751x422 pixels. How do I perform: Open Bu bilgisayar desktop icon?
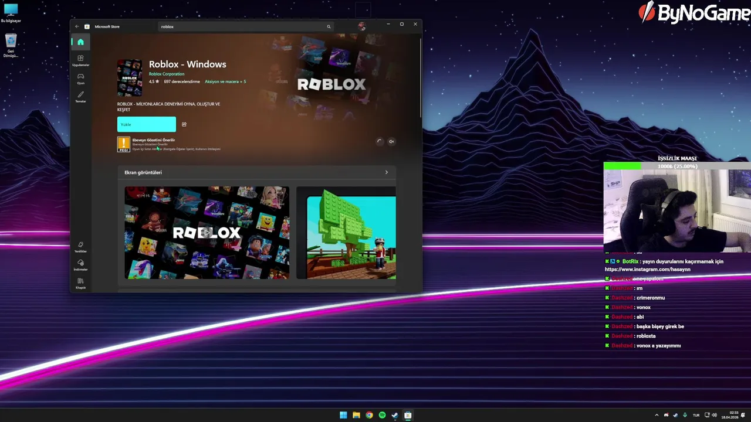point(11,13)
